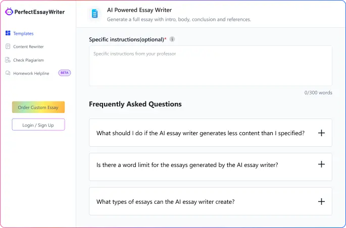Click the info icon beside Specific instructions
Screen dimensions: 346x228
(172, 39)
